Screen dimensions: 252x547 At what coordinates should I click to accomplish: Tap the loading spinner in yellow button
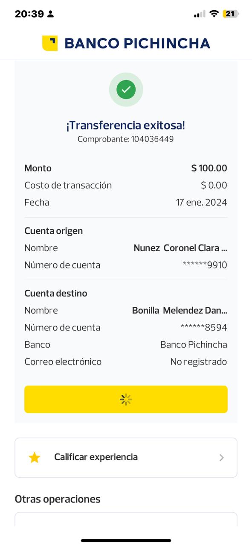click(126, 400)
